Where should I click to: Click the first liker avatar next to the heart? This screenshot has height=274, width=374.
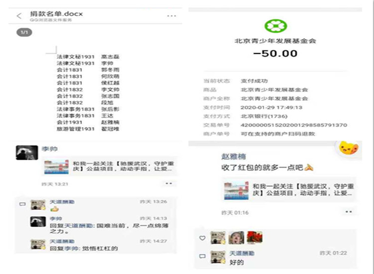218,238
